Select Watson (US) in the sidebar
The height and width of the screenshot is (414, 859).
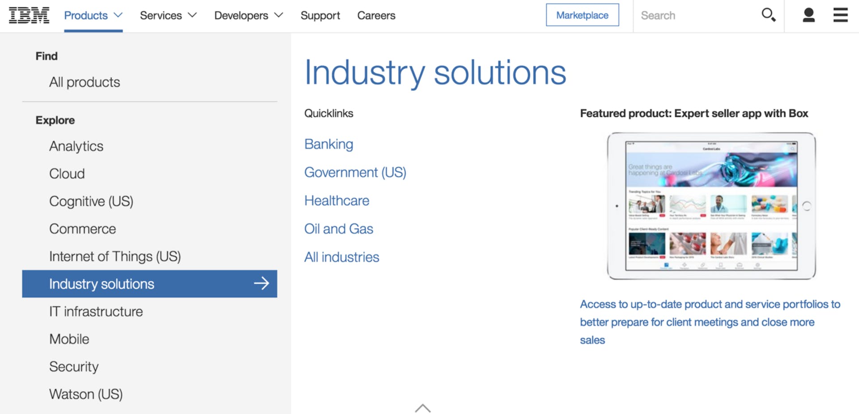point(86,394)
